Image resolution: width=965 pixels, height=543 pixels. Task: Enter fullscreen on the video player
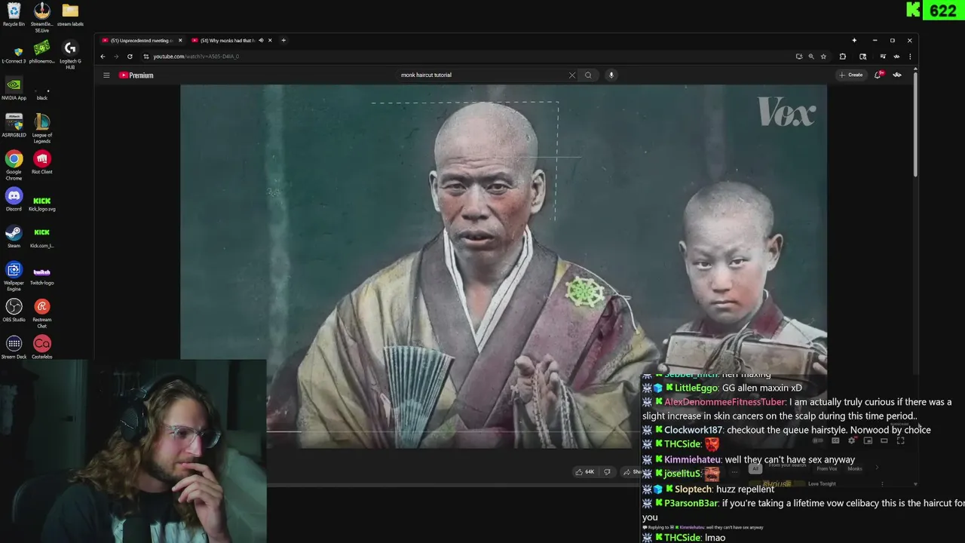[900, 440]
